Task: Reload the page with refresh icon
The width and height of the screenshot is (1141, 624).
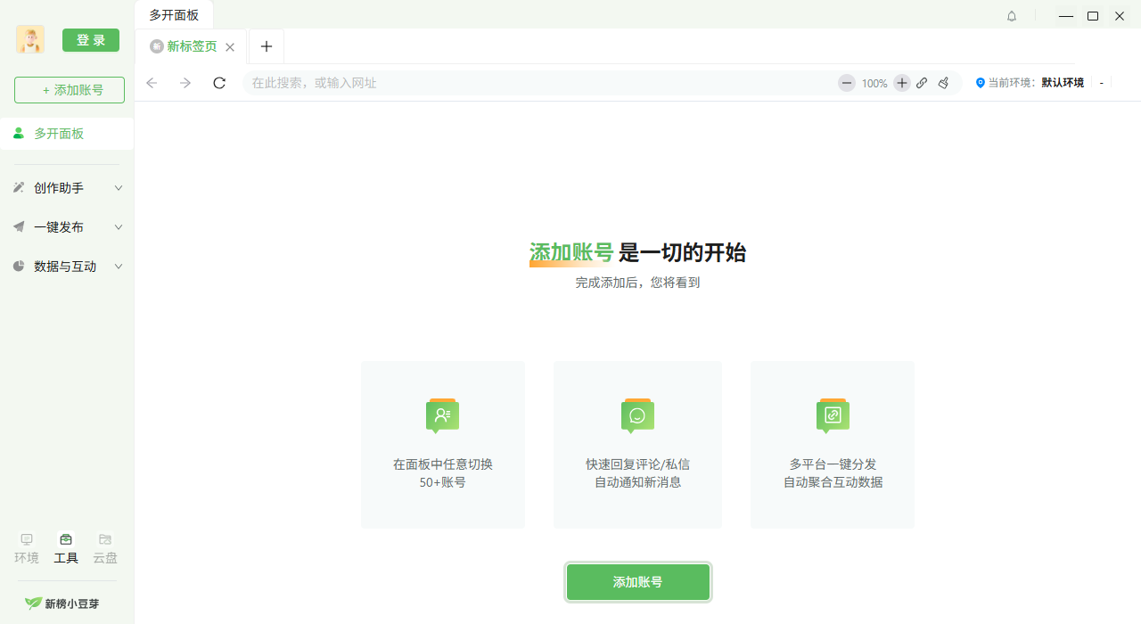Action: click(219, 83)
